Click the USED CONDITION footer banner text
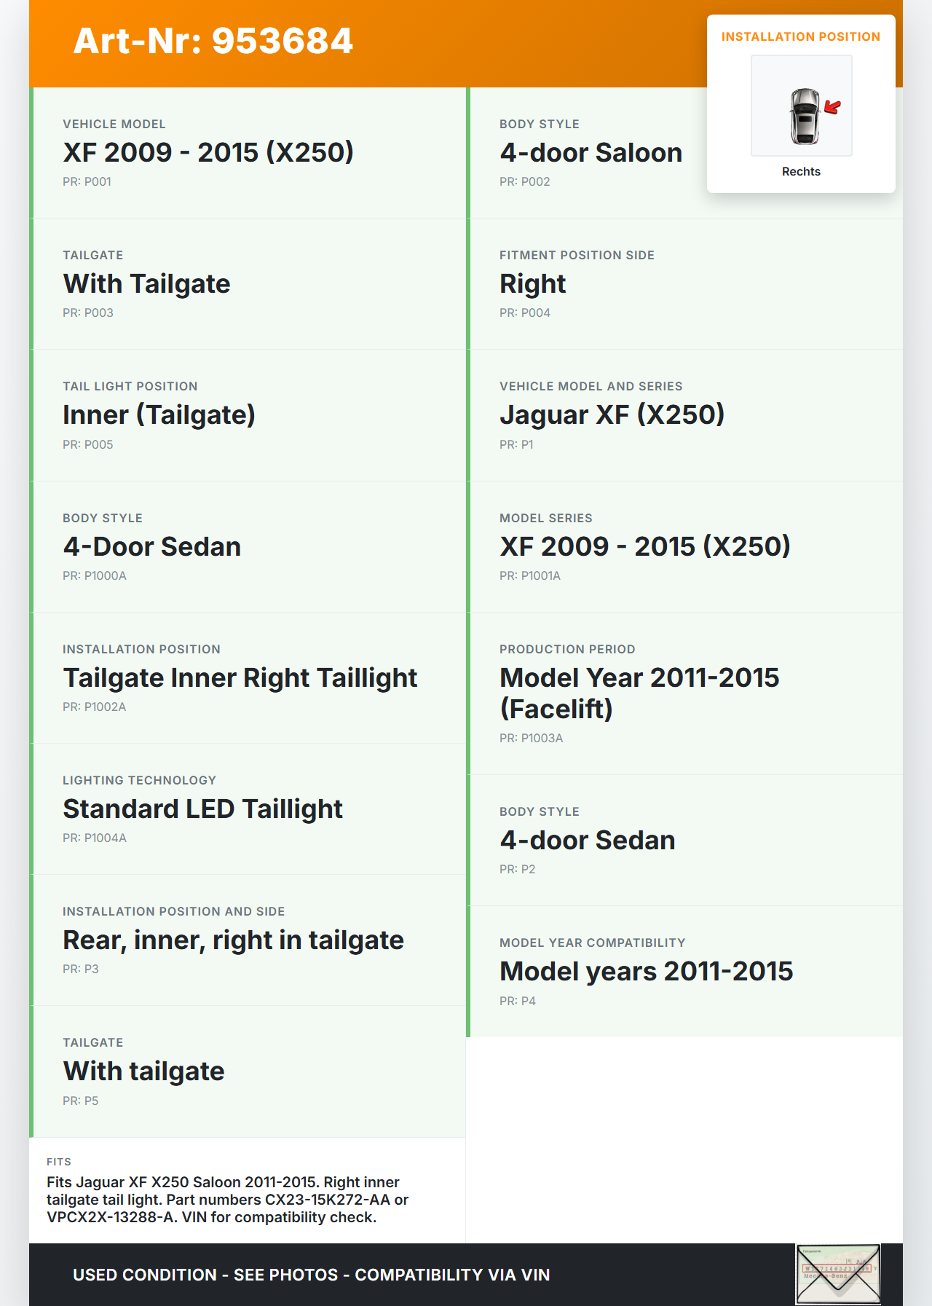This screenshot has width=932, height=1306. [x=311, y=1275]
